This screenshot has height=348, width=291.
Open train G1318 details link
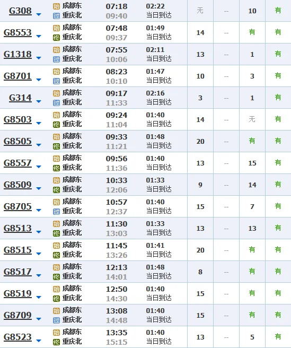point(17,54)
